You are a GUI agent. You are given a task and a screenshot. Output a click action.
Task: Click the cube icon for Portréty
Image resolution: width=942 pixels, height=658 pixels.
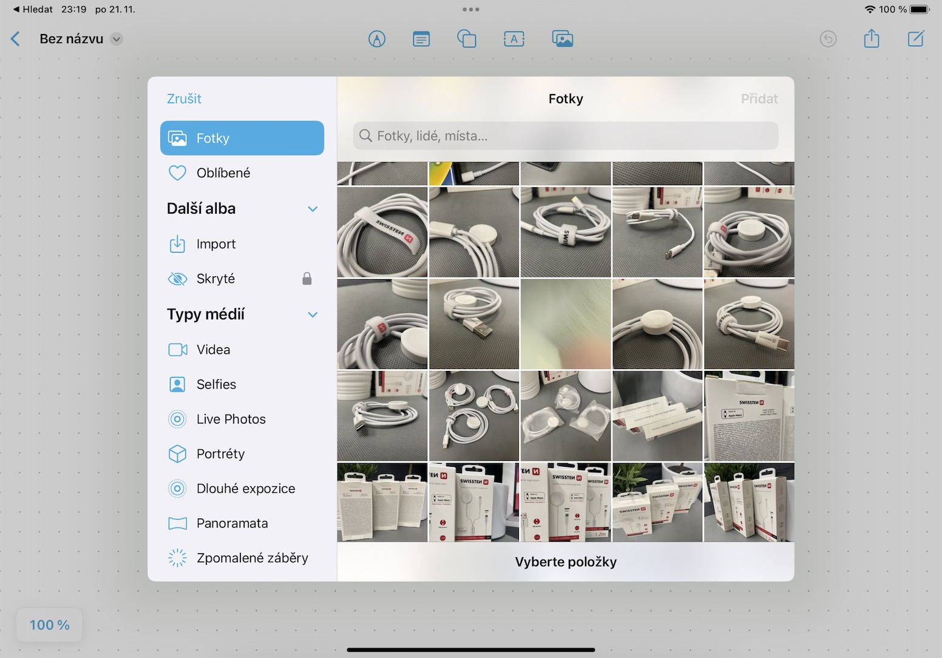point(177,454)
